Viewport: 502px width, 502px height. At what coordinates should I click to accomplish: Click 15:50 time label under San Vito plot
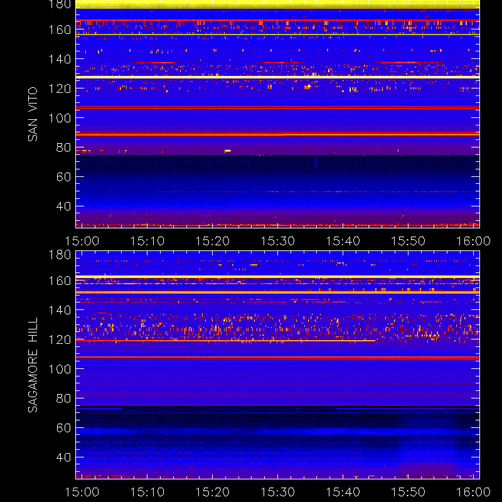pyautogui.click(x=409, y=241)
